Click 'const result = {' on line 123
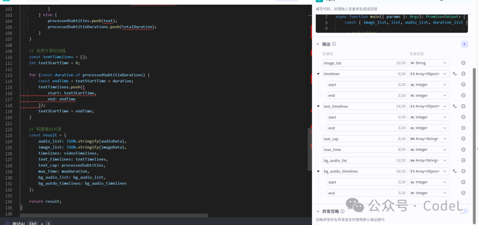Image resolution: width=478 pixels, height=225 pixels. tap(47, 135)
